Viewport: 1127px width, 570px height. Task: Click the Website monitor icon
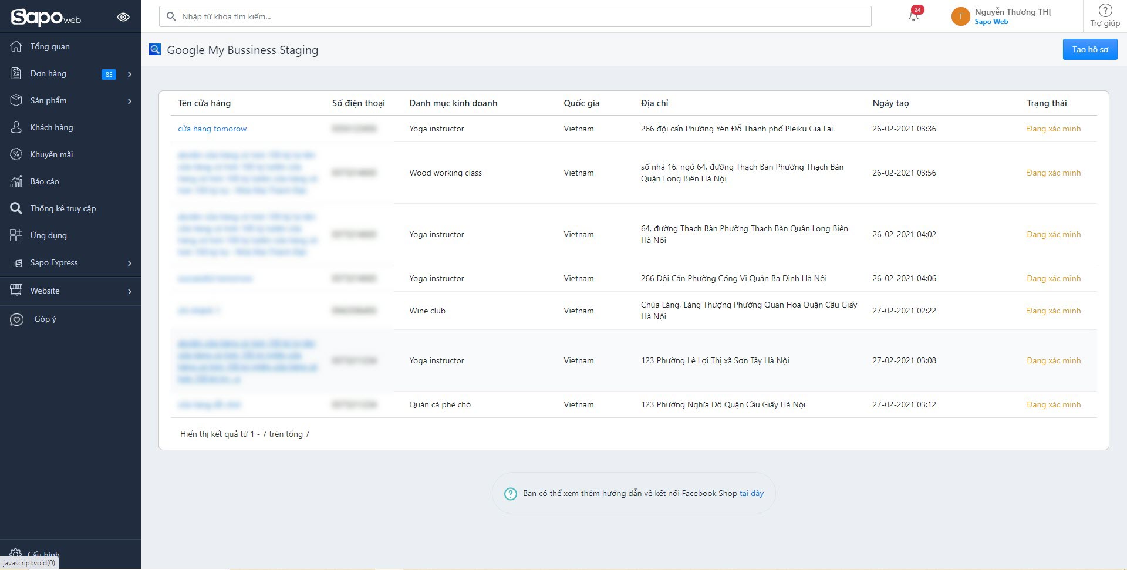(x=16, y=291)
